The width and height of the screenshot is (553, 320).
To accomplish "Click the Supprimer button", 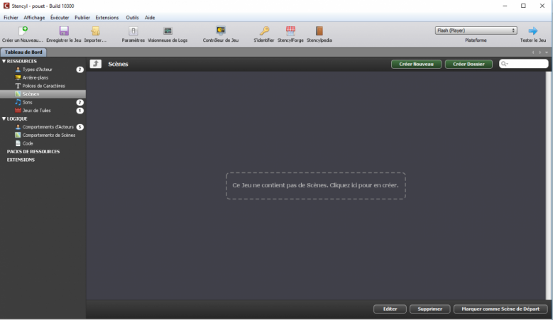I will point(430,309).
